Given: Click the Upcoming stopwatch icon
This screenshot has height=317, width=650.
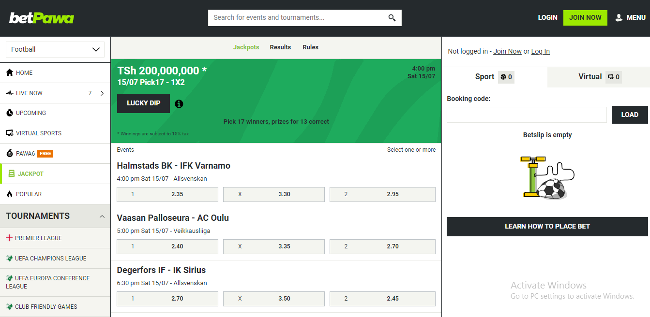Looking at the screenshot, I should click(10, 113).
